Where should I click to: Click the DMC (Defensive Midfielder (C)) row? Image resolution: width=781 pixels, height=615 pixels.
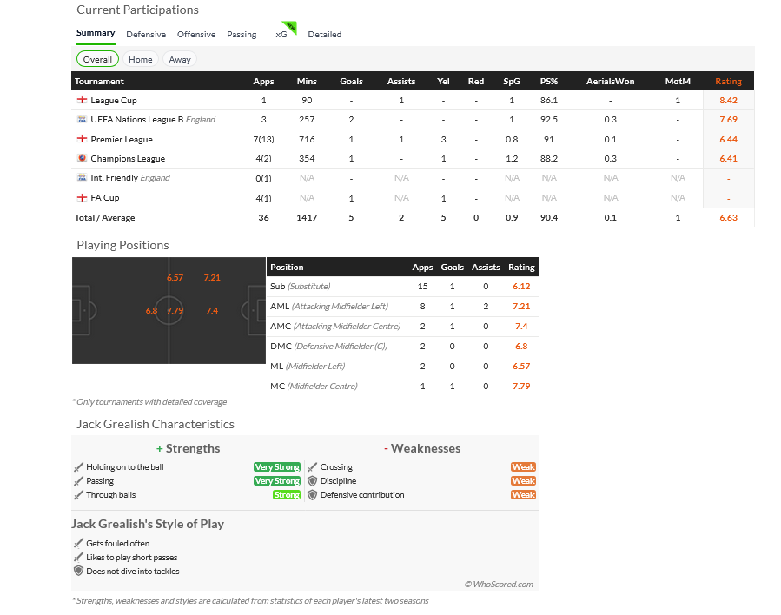(x=403, y=346)
